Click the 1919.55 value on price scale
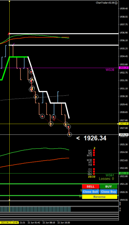Image resolution: width=129 pixels, height=225 pixels. click(x=124, y=200)
